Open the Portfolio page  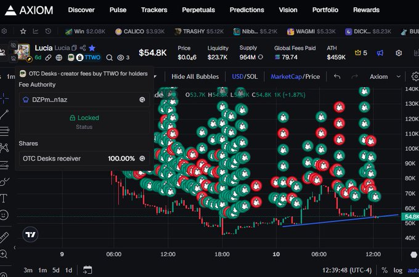point(325,10)
